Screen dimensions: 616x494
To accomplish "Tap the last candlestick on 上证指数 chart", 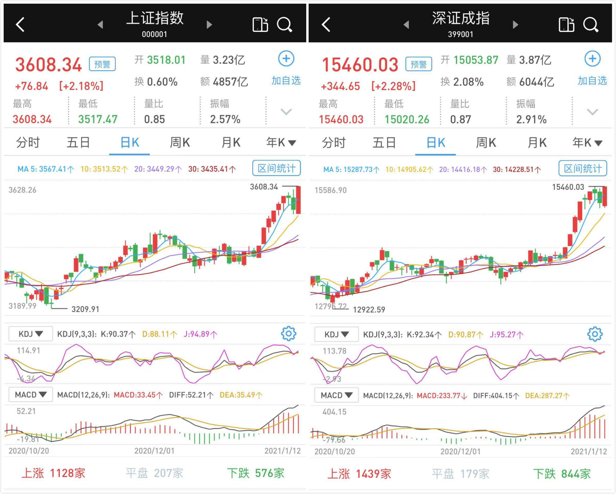I will (x=298, y=200).
